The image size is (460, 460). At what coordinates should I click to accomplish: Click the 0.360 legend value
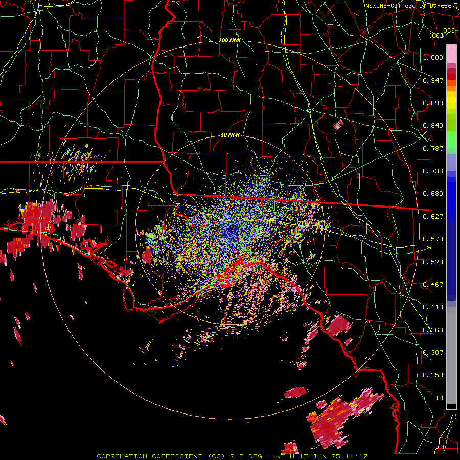coord(433,330)
